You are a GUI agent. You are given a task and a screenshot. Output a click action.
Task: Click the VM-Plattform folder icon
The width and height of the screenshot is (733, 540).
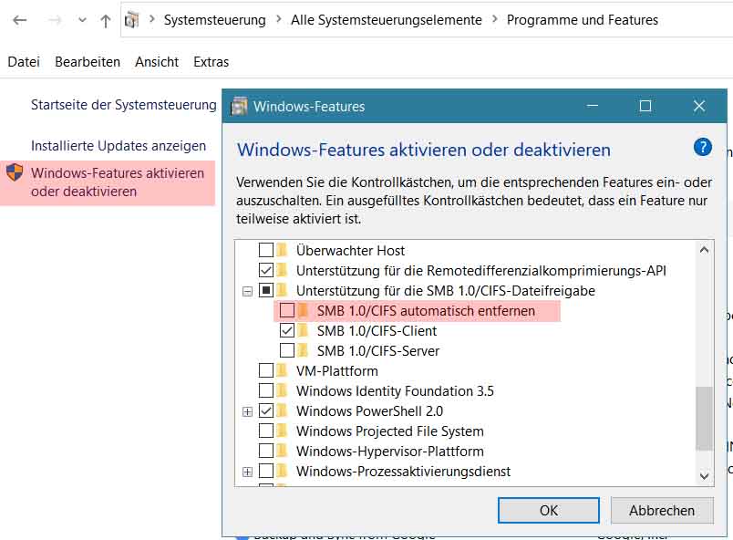[282, 370]
